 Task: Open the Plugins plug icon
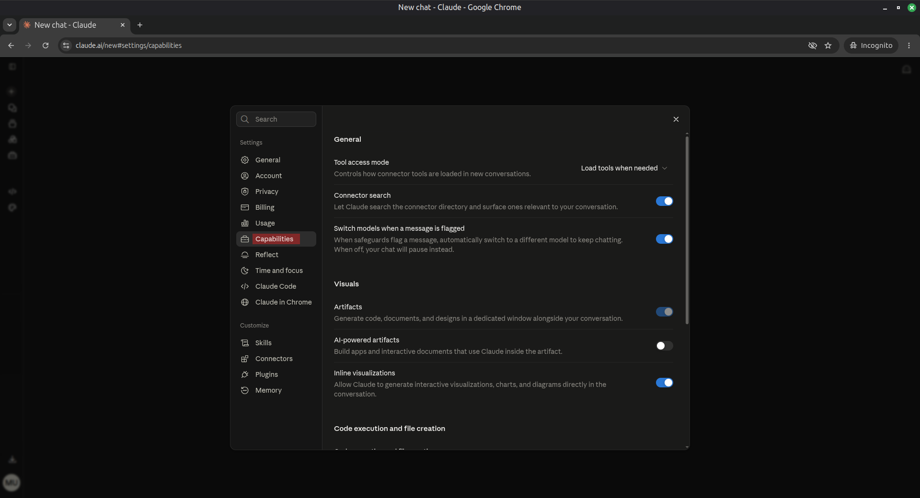point(245,374)
